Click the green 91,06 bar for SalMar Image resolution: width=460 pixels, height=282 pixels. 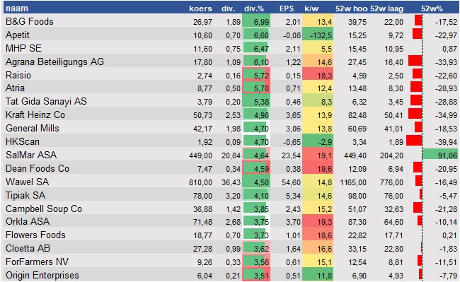pos(440,155)
